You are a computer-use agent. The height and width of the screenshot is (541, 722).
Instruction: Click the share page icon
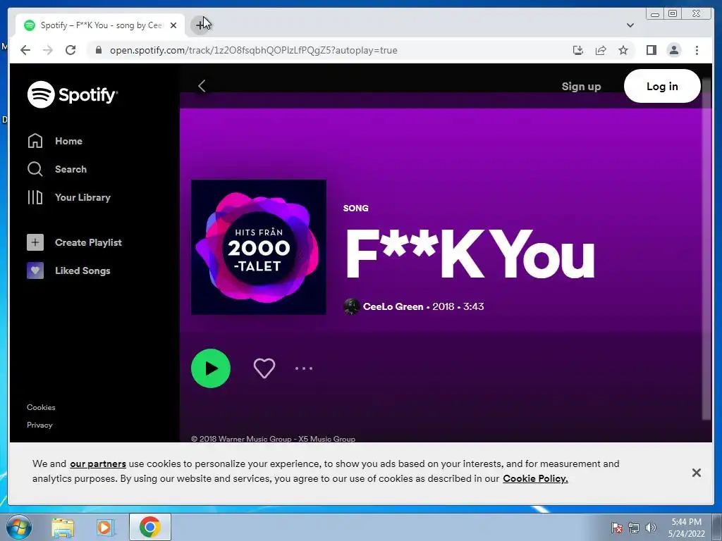coord(601,50)
